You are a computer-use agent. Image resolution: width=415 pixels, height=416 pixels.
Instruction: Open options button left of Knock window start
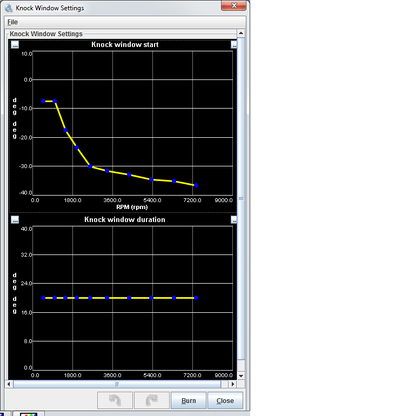pyautogui.click(x=15, y=45)
